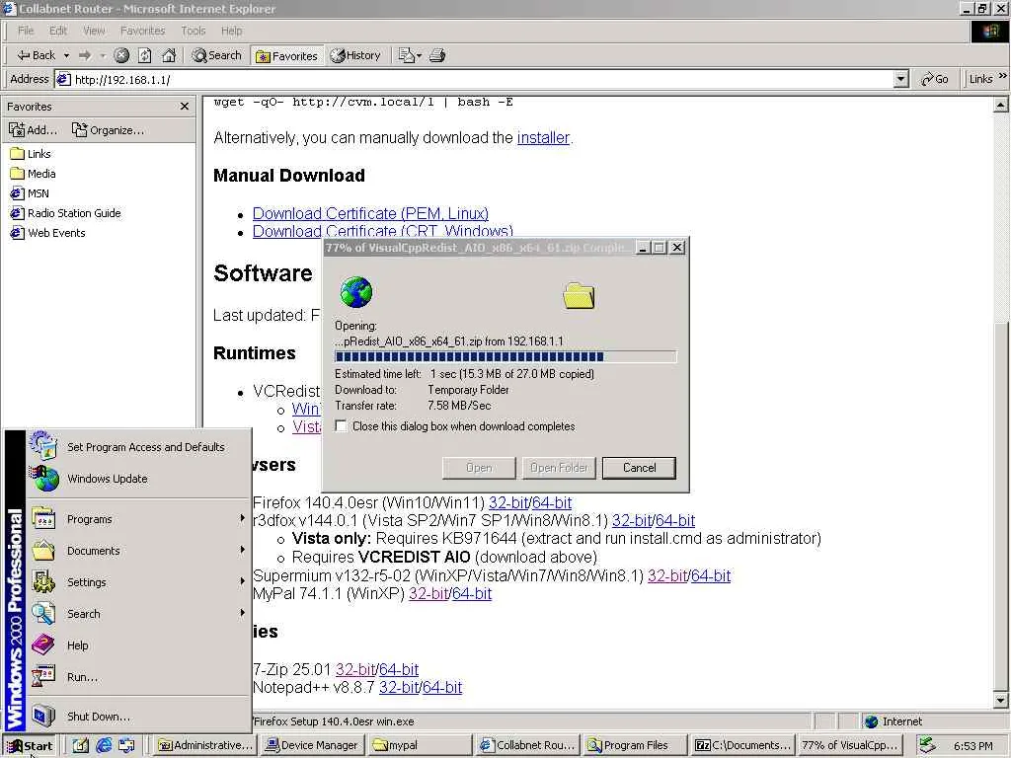Toggle the Favorites toolbar button
Image resolution: width=1011 pixels, height=758 pixels.
pyautogui.click(x=287, y=56)
